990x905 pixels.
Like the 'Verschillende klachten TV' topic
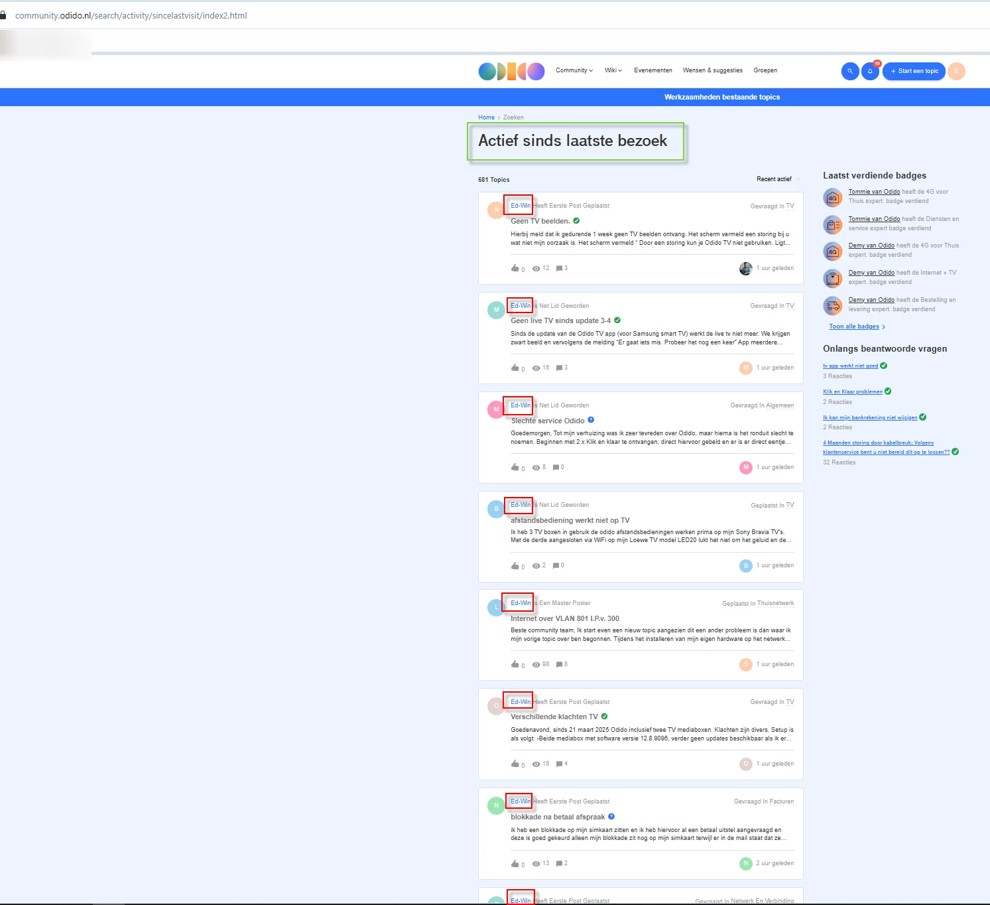click(x=515, y=764)
